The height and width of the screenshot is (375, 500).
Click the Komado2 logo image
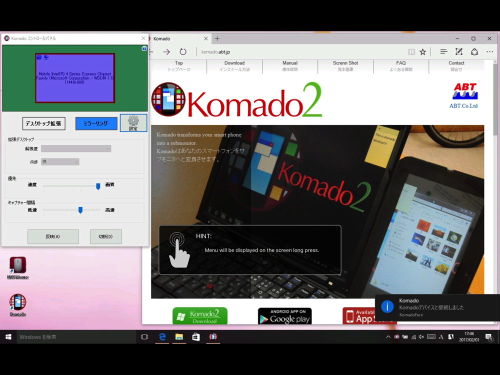236,99
